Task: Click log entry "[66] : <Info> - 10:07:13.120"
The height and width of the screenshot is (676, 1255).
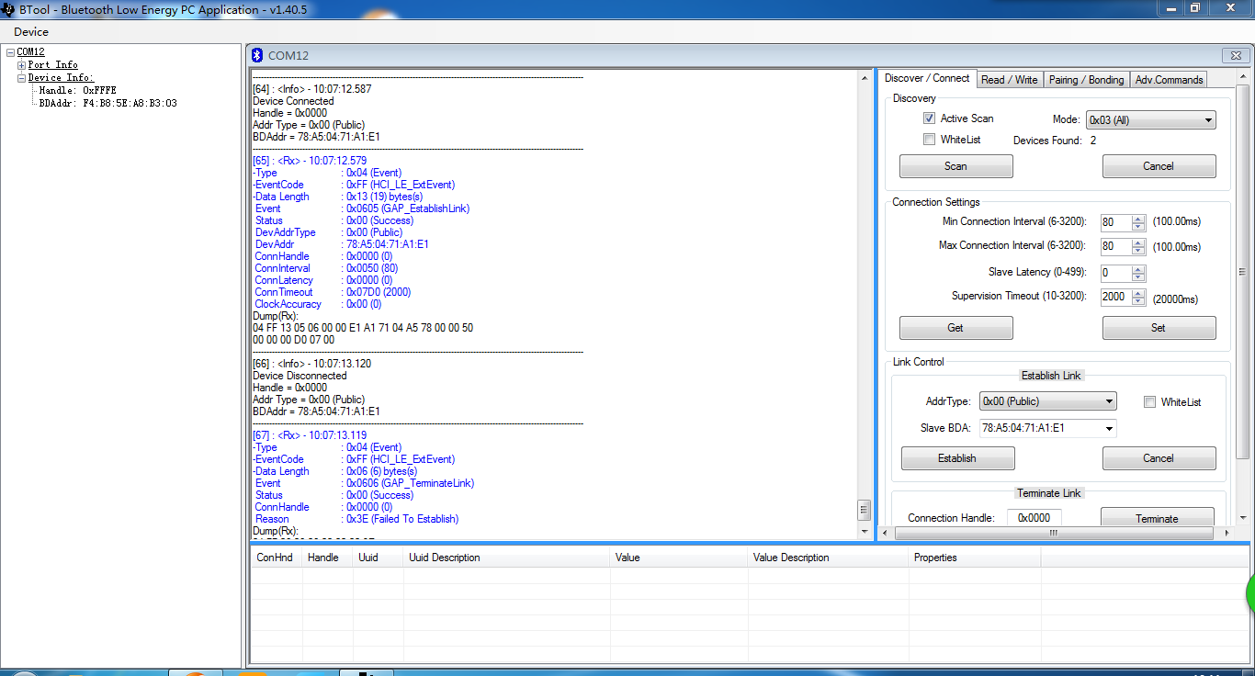Action: pos(312,364)
